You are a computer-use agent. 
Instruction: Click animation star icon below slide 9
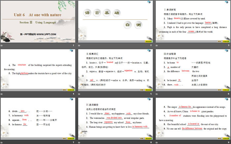tap(157, 143)
